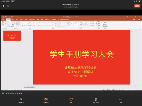Turn on camera with 开摄像头
The width and height of the screenshot is (142, 106).
(46, 100)
